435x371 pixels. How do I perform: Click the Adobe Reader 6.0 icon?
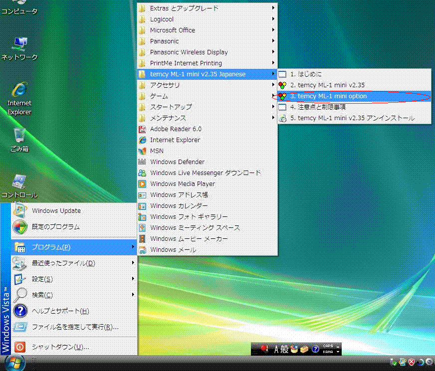tap(142, 129)
